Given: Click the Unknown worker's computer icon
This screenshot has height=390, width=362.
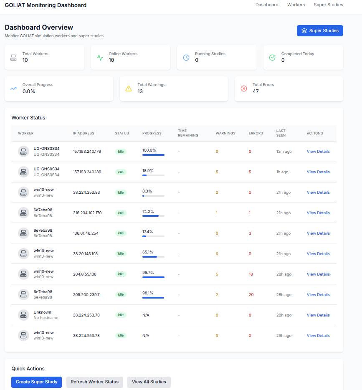Looking at the screenshot, I should coord(23,315).
